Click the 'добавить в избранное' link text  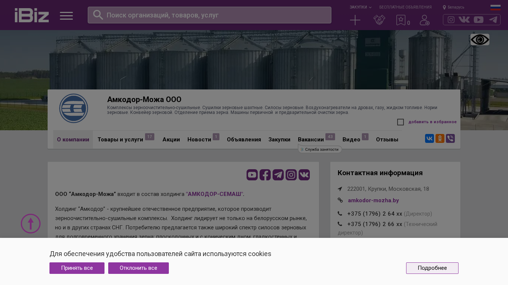pos(433,122)
